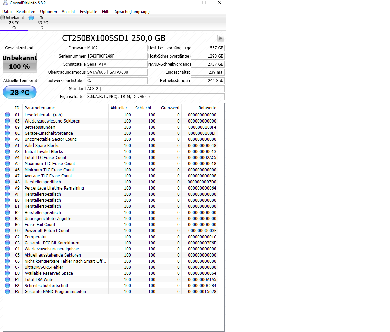This screenshot has width=390, height=332.
Task: Select drive D: Gut tab
Action: tap(43, 23)
